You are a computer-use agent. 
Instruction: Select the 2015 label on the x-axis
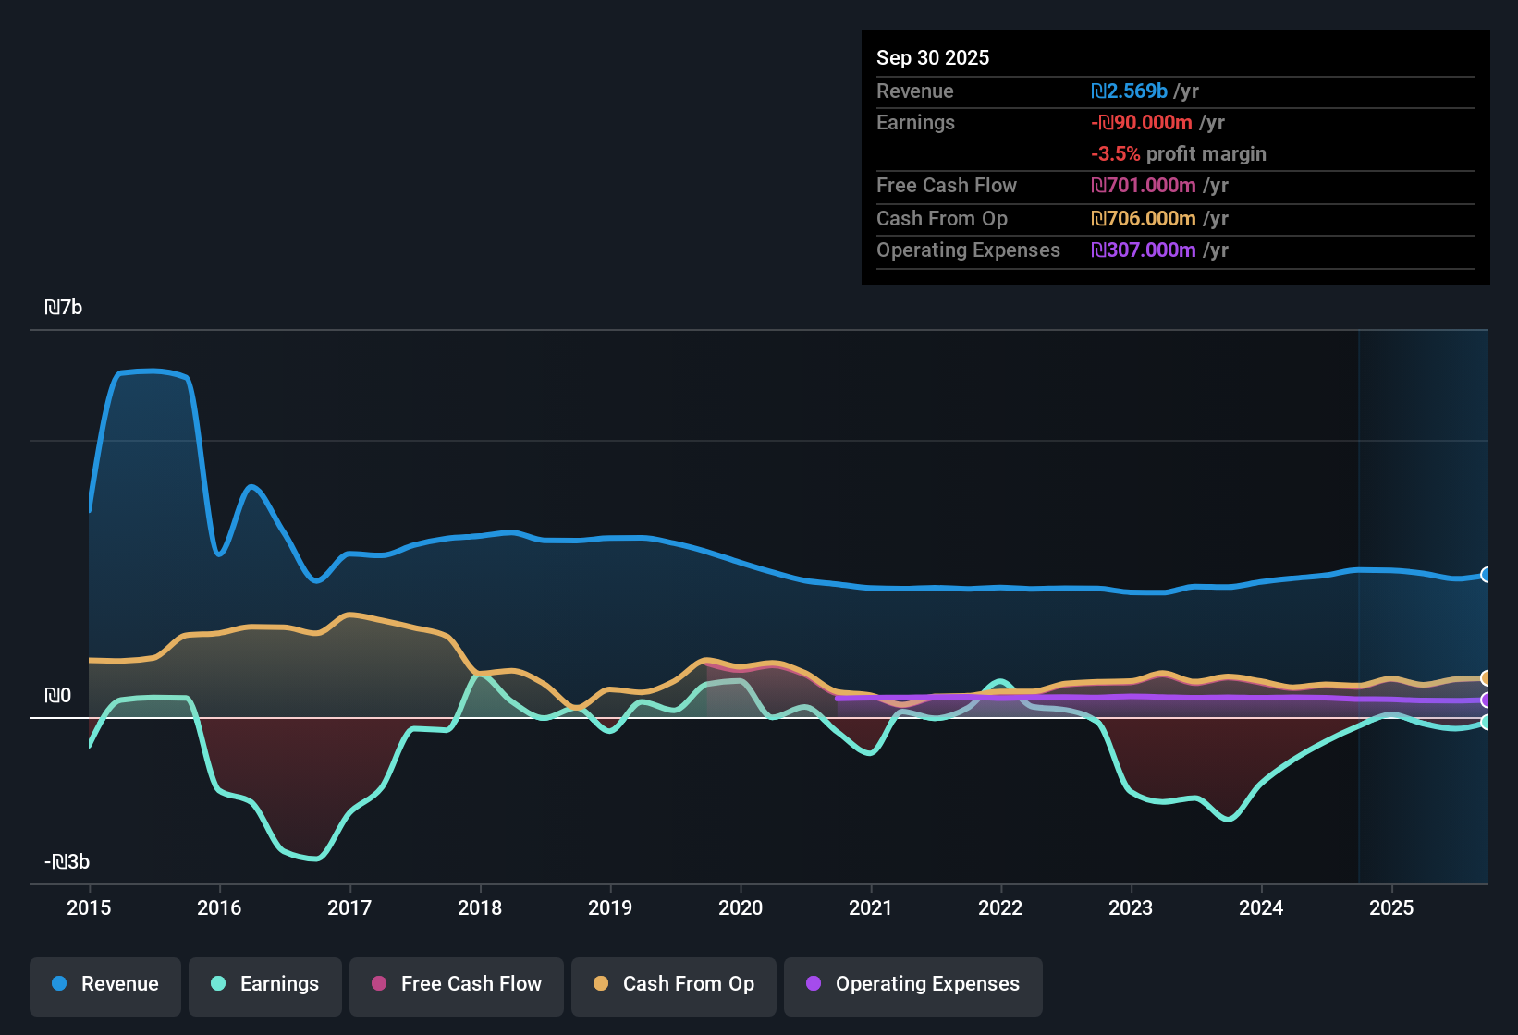coord(88,908)
